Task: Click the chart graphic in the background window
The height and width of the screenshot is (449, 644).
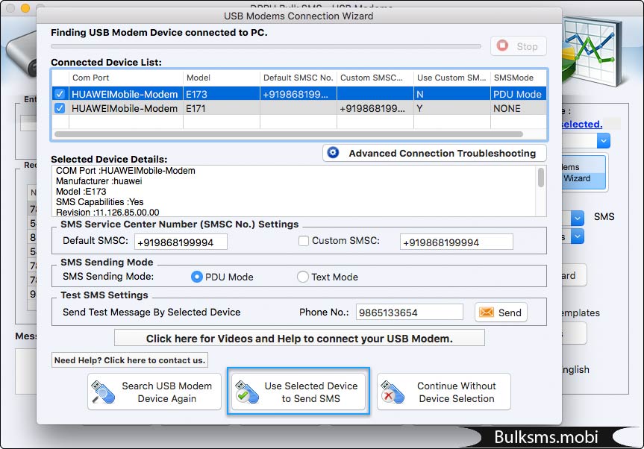Action: (x=592, y=50)
